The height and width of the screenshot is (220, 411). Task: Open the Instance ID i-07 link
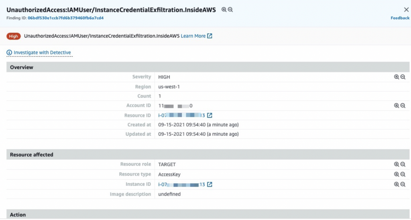pos(181,184)
